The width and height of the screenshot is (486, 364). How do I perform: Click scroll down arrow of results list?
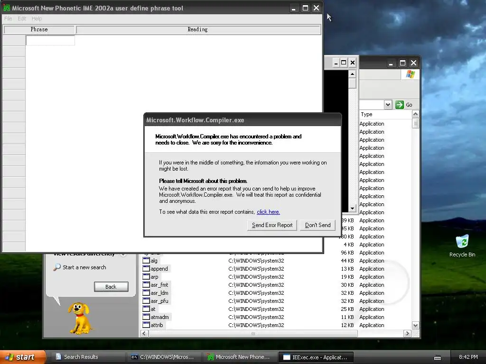415,325
